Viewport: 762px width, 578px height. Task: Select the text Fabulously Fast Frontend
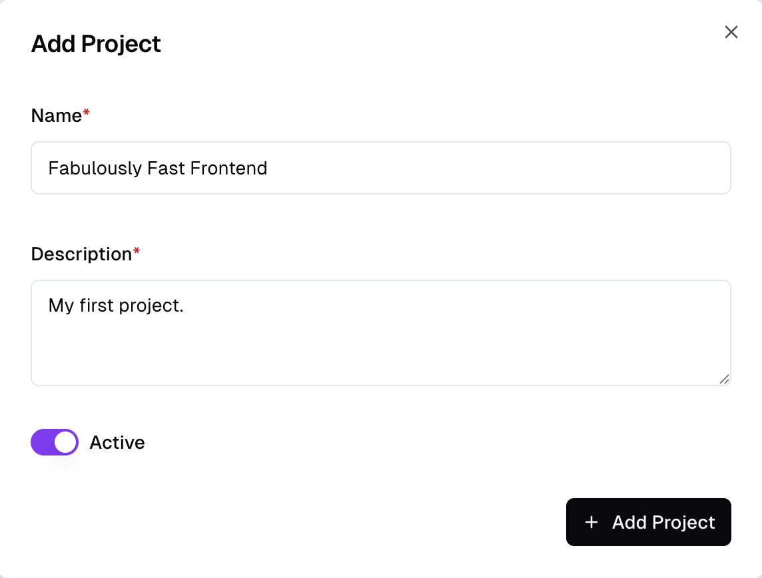[157, 168]
